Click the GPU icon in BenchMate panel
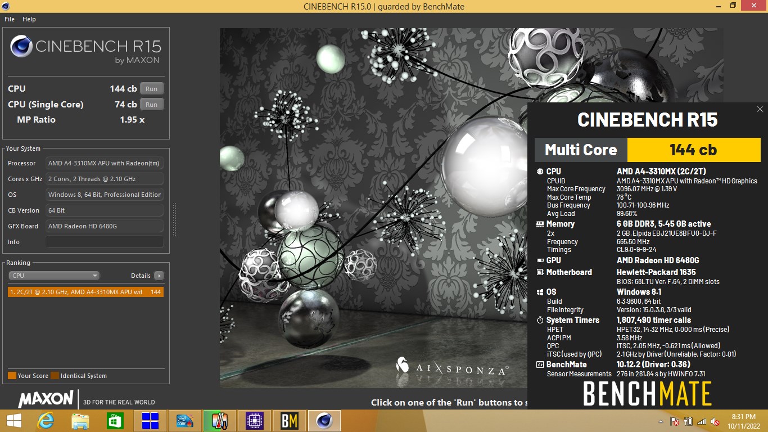 click(x=540, y=260)
